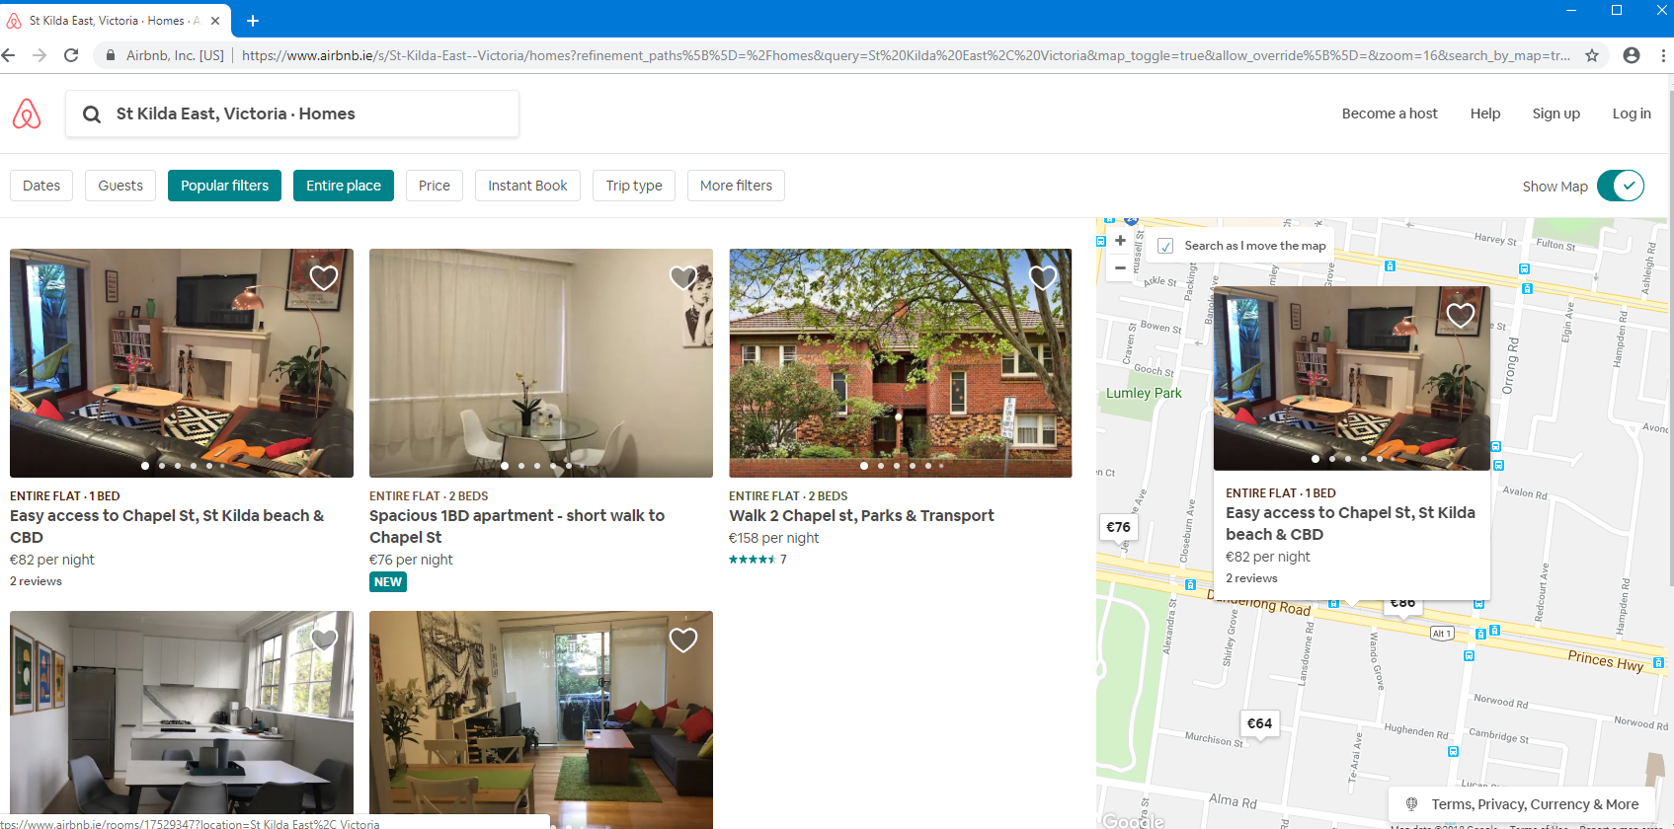Open 'Walk 2 Chapel st, Parks & Transport' listing
Screen dimensions: 1674x829
(861, 515)
